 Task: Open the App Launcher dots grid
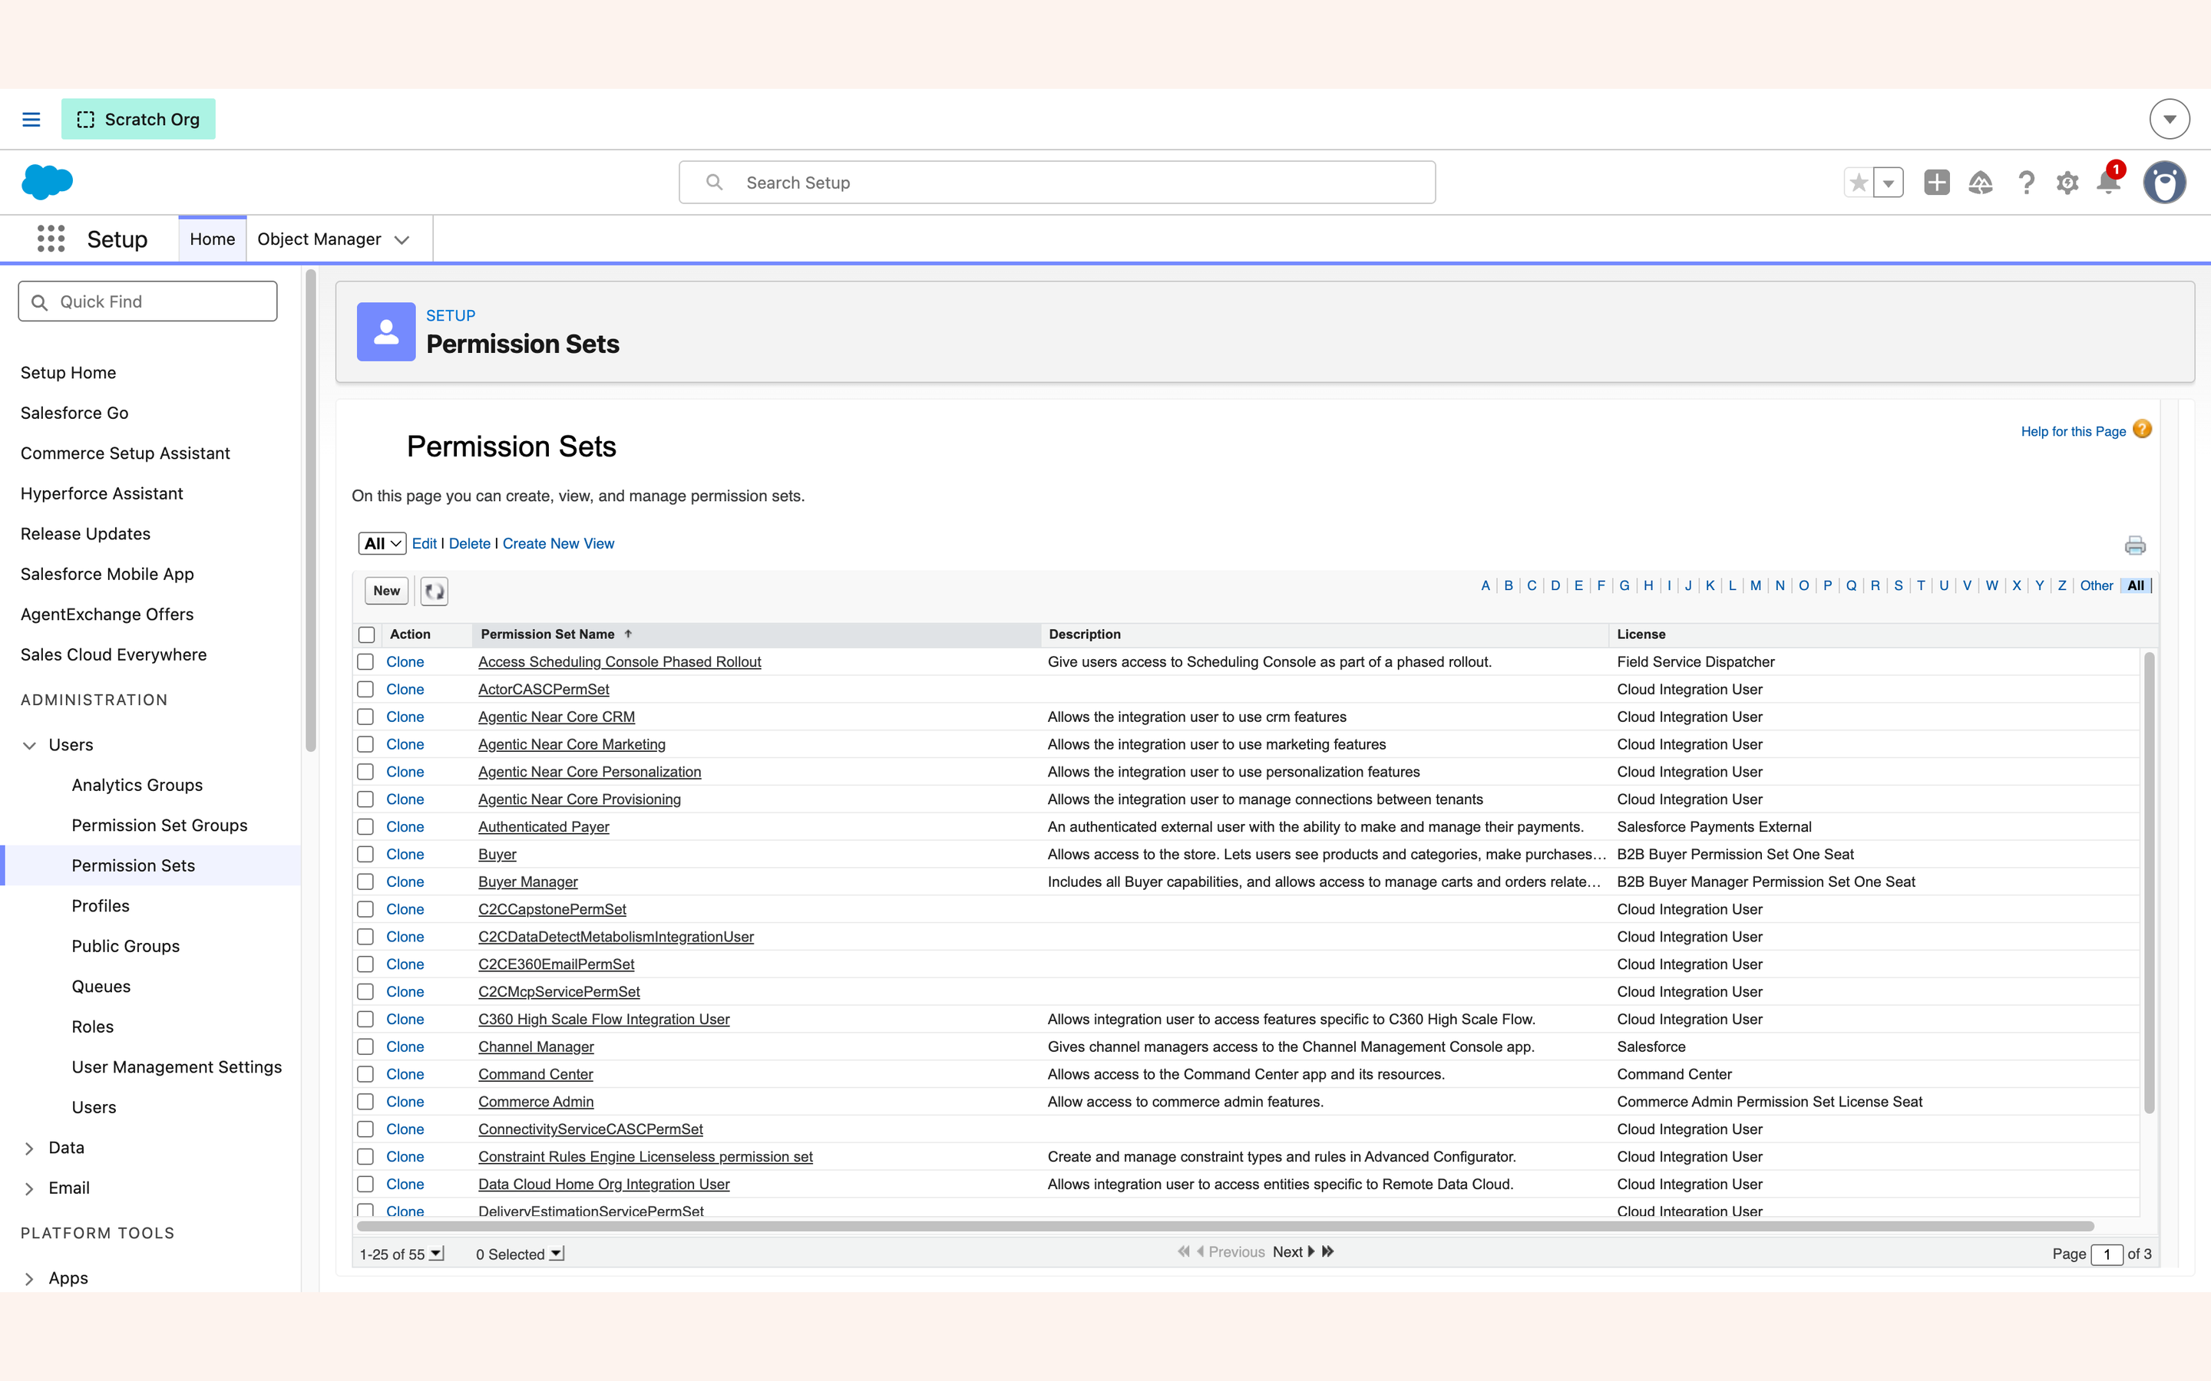point(51,239)
